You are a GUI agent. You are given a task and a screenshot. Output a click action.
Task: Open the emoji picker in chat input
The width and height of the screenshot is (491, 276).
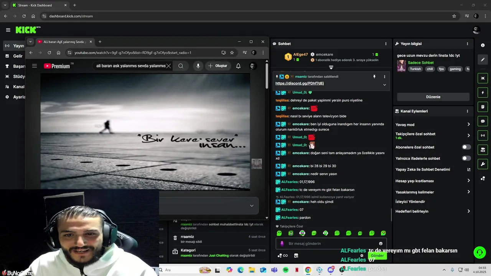coord(381,243)
